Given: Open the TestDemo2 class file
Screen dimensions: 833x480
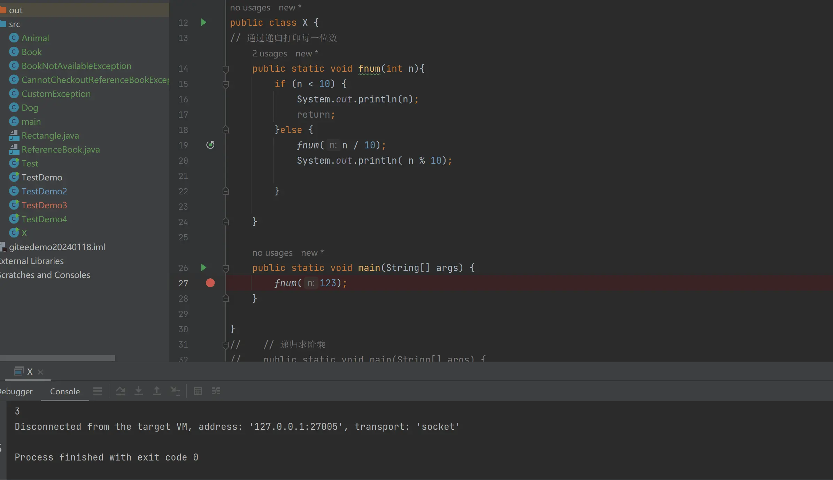Looking at the screenshot, I should tap(44, 191).
